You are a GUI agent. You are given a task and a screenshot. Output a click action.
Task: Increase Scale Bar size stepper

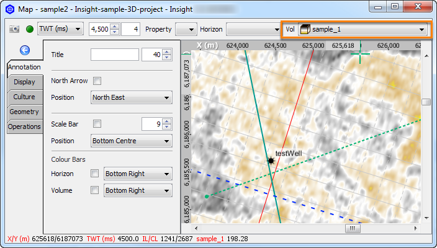pyautogui.click(x=166, y=121)
